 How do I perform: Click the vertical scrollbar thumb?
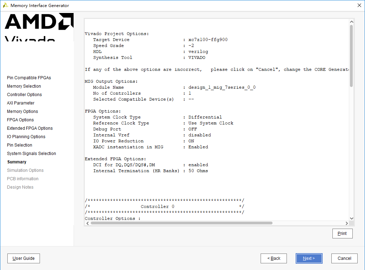click(x=351, y=56)
